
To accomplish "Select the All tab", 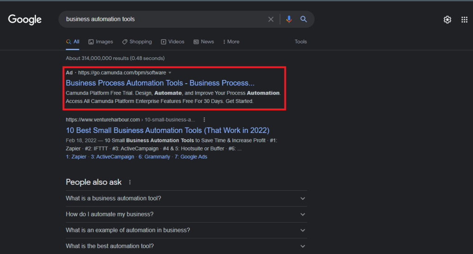I will coord(73,42).
